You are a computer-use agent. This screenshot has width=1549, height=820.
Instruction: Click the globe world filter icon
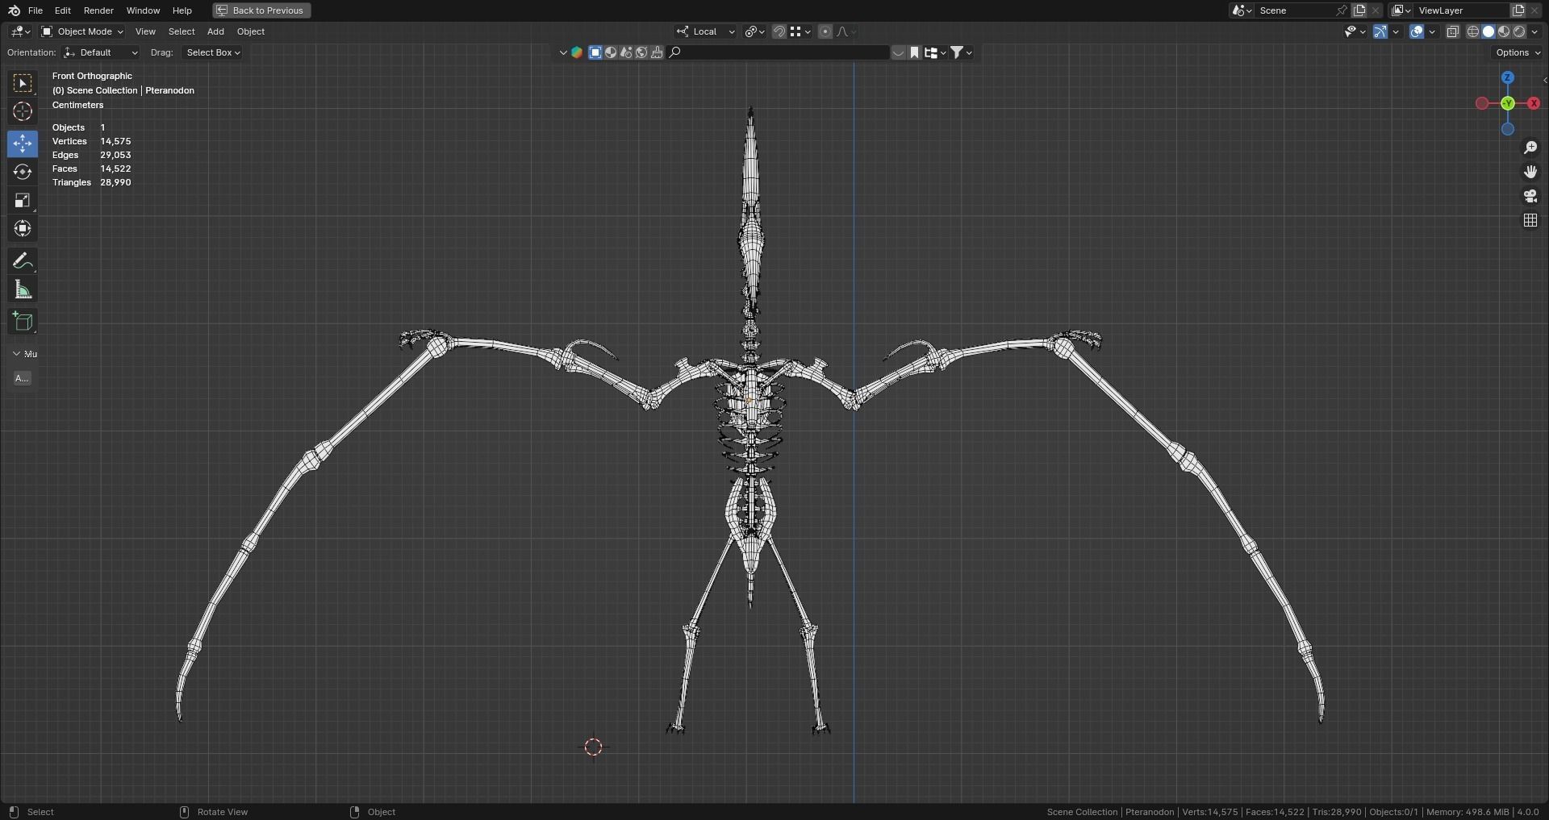point(641,52)
